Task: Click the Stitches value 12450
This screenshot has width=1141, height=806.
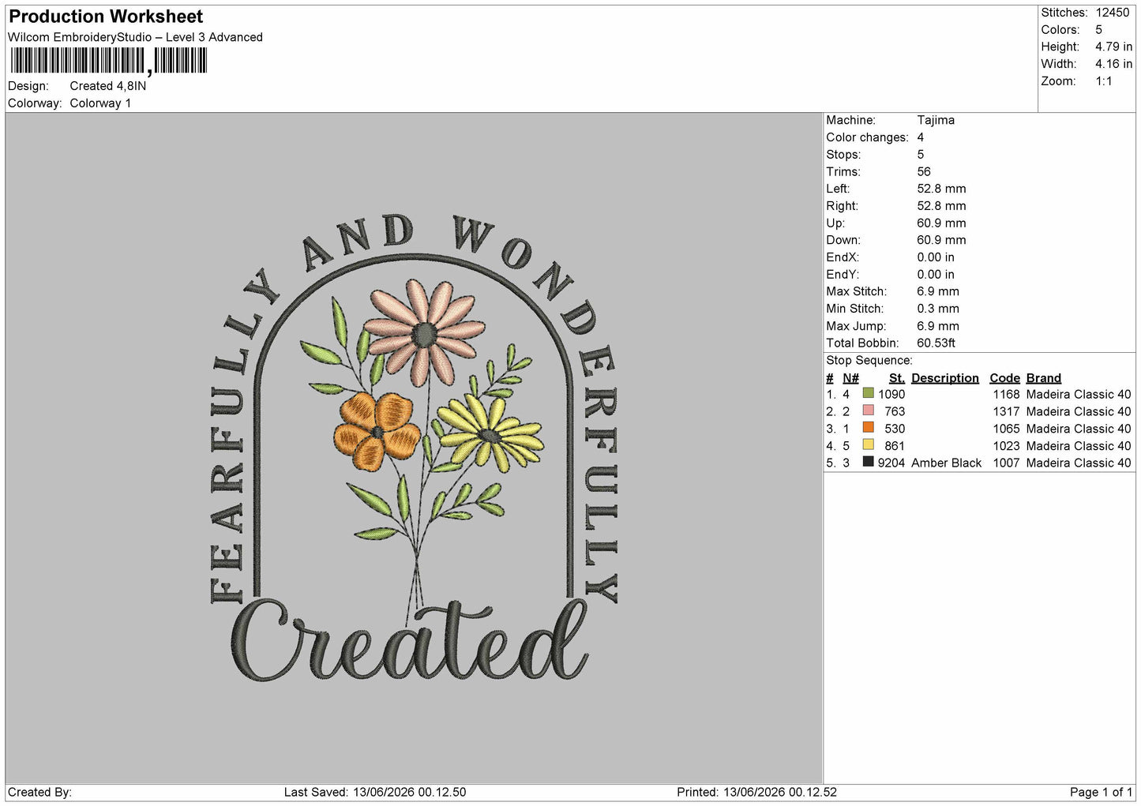Action: 1113,13
